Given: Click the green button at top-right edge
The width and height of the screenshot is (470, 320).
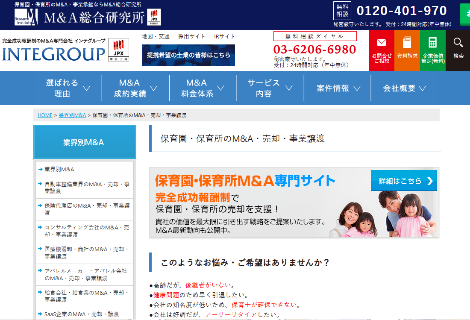Looking at the screenshot, I should tap(465, 14).
